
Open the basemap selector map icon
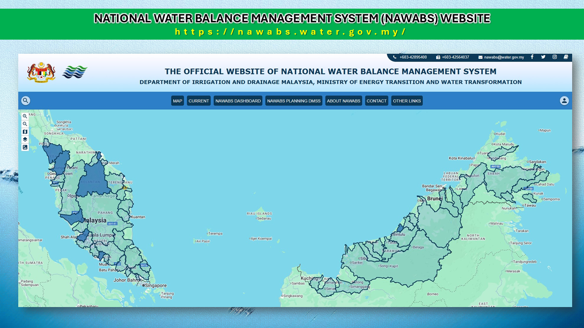[25, 132]
